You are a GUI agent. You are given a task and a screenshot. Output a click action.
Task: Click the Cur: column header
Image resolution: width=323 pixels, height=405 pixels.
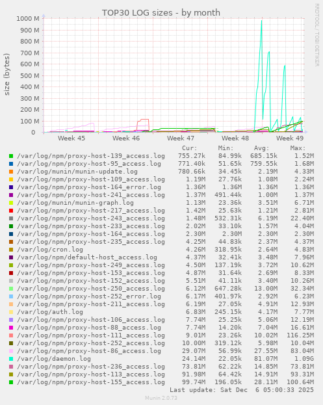click(x=190, y=148)
